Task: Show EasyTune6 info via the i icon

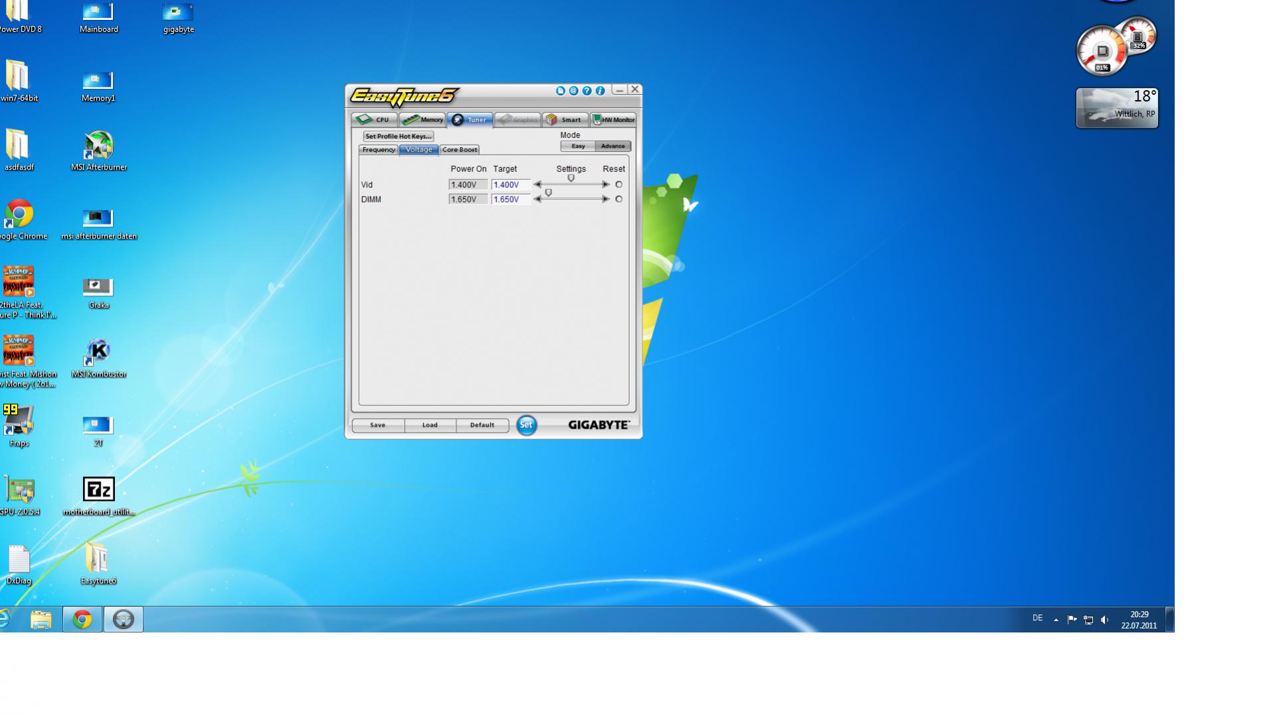Action: tap(600, 91)
